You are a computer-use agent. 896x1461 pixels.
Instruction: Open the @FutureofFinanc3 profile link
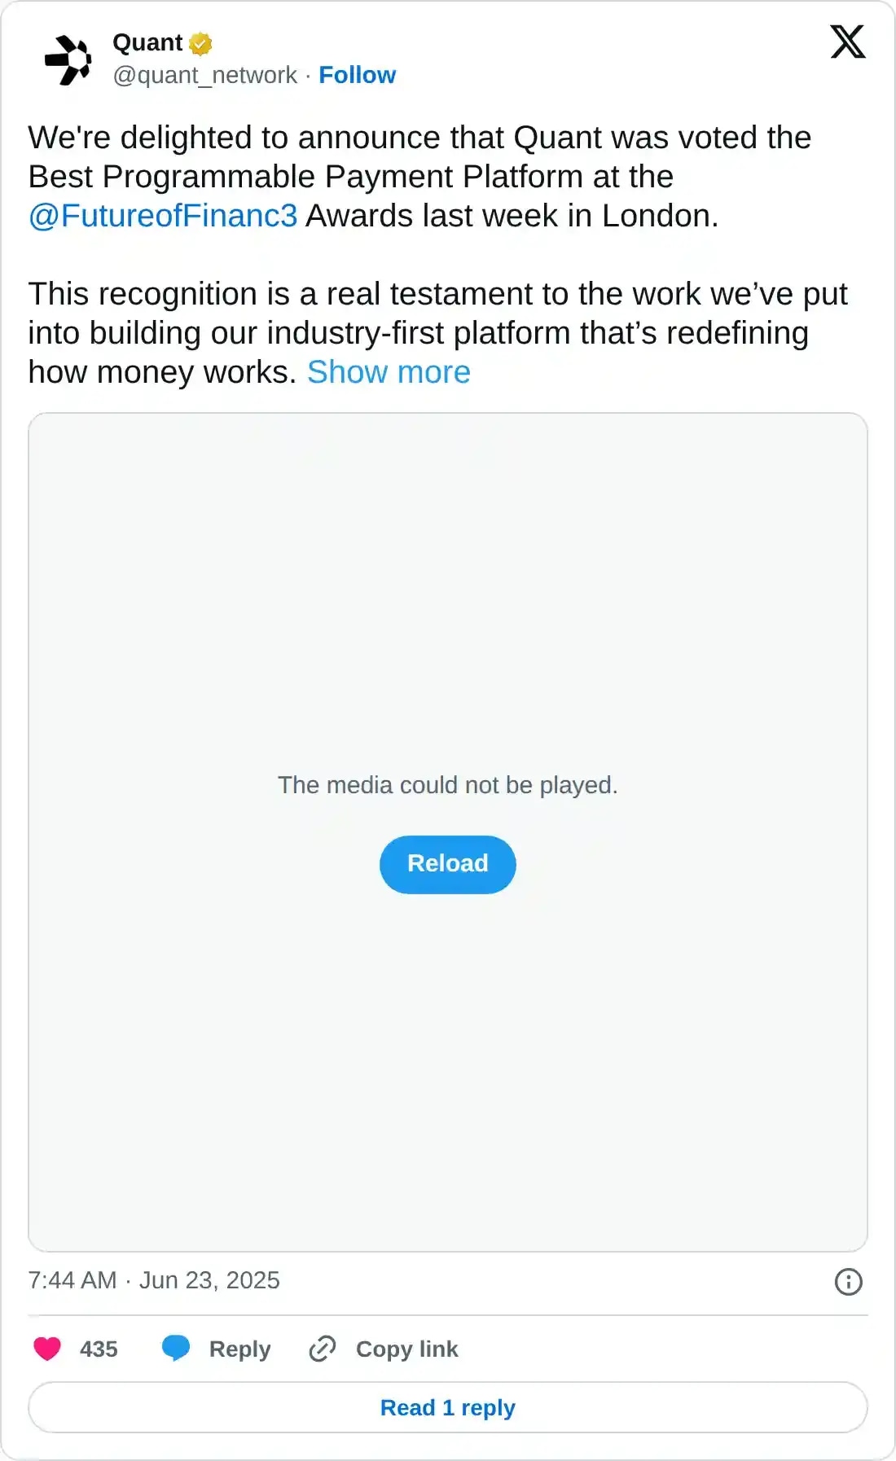161,217
